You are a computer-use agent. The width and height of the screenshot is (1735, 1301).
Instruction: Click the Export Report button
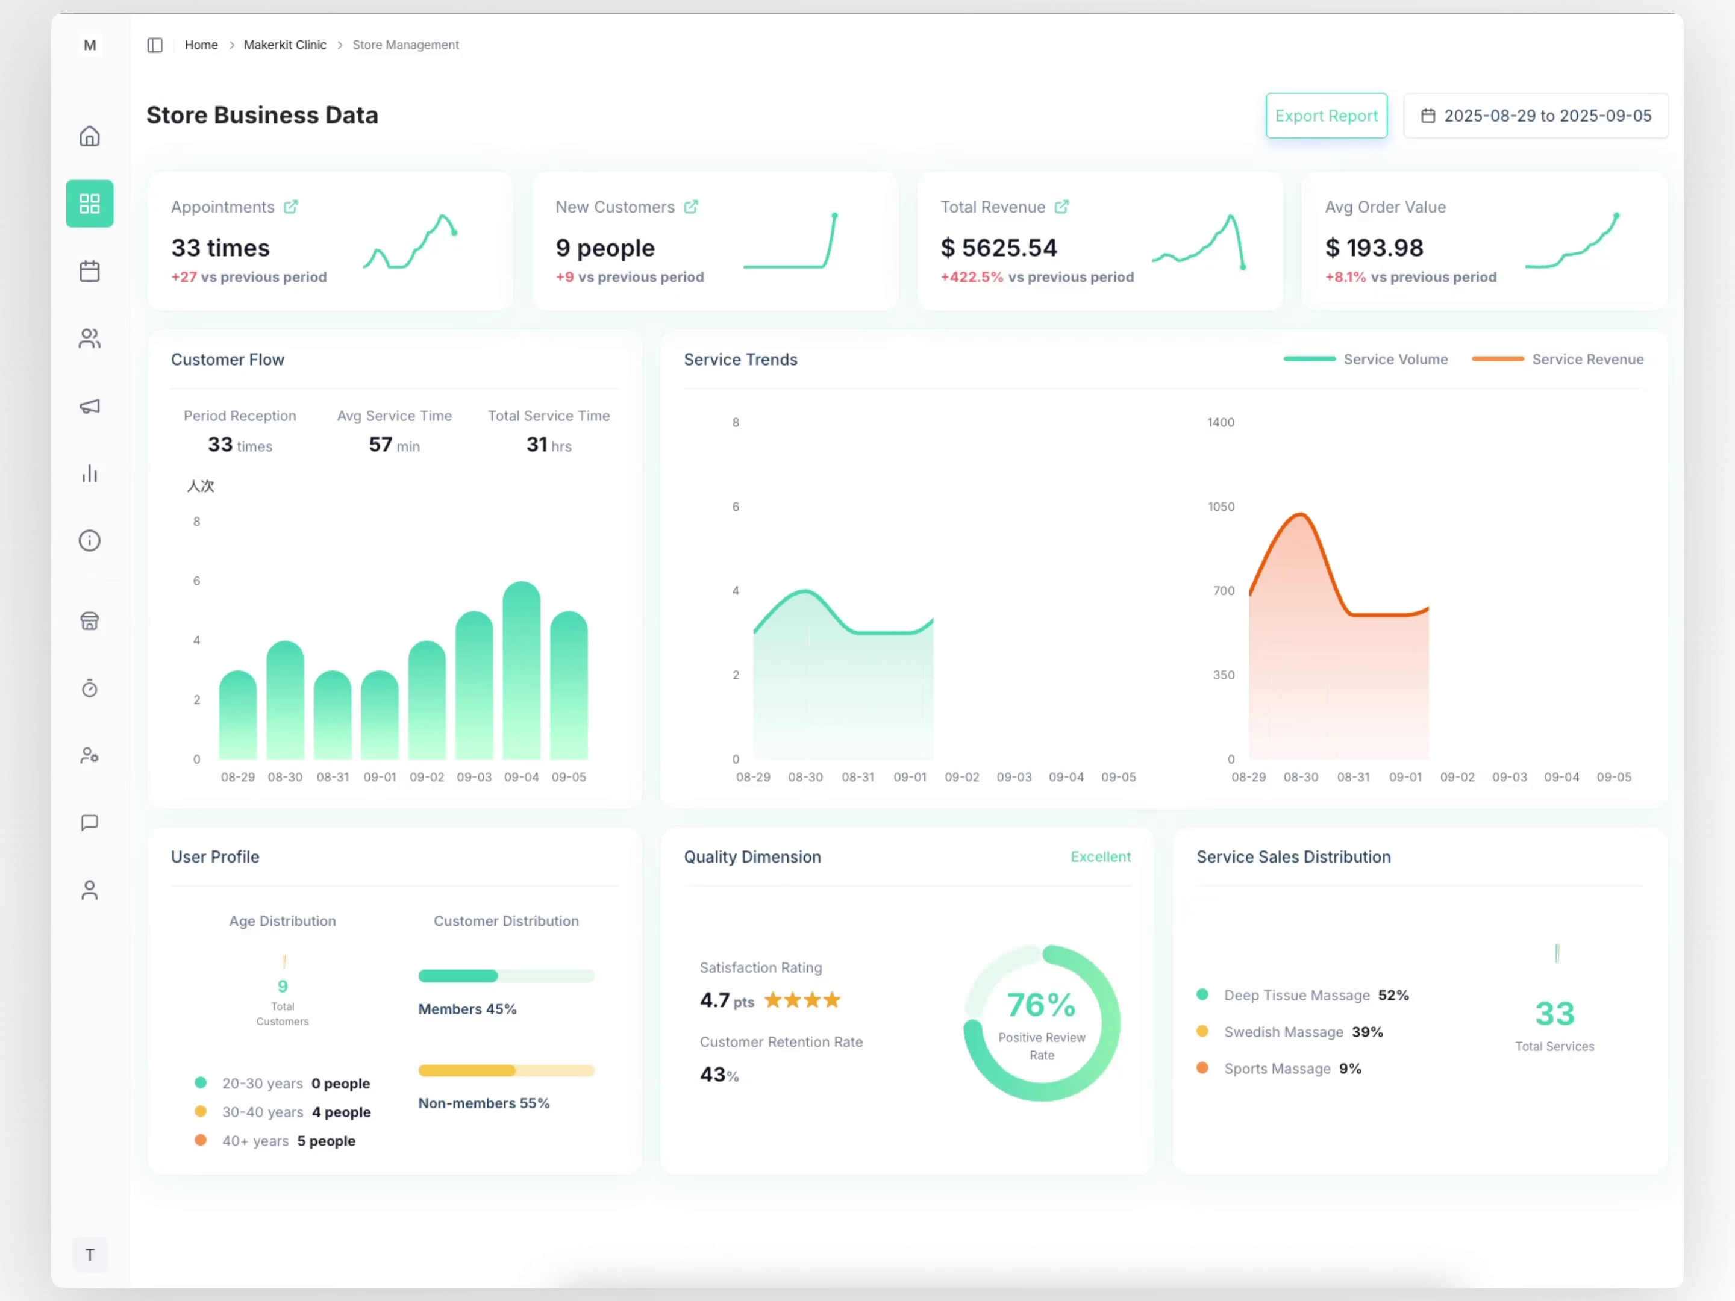click(x=1325, y=115)
